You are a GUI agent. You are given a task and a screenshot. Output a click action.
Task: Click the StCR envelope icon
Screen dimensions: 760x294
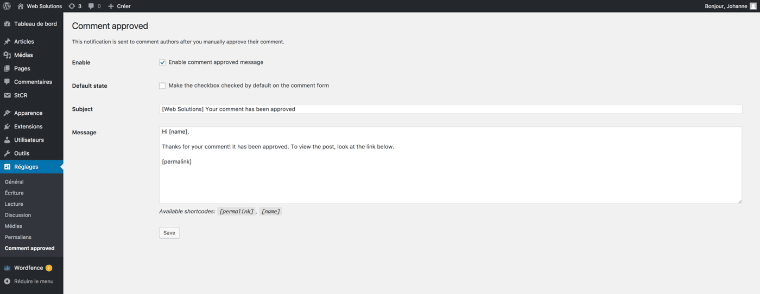(x=7, y=95)
